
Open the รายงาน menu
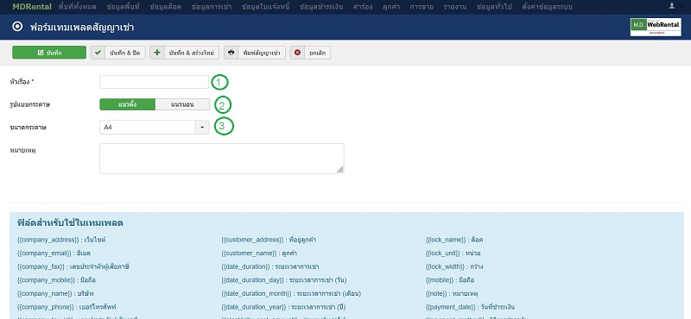[455, 7]
